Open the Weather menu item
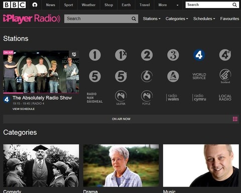This screenshot has height=193, width=241. [88, 5]
